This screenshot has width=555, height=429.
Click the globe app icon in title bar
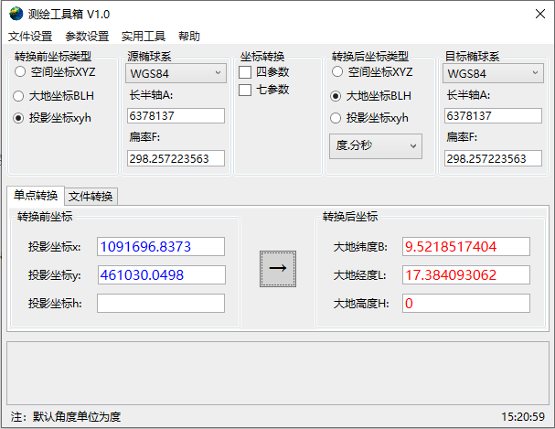[x=16, y=14]
